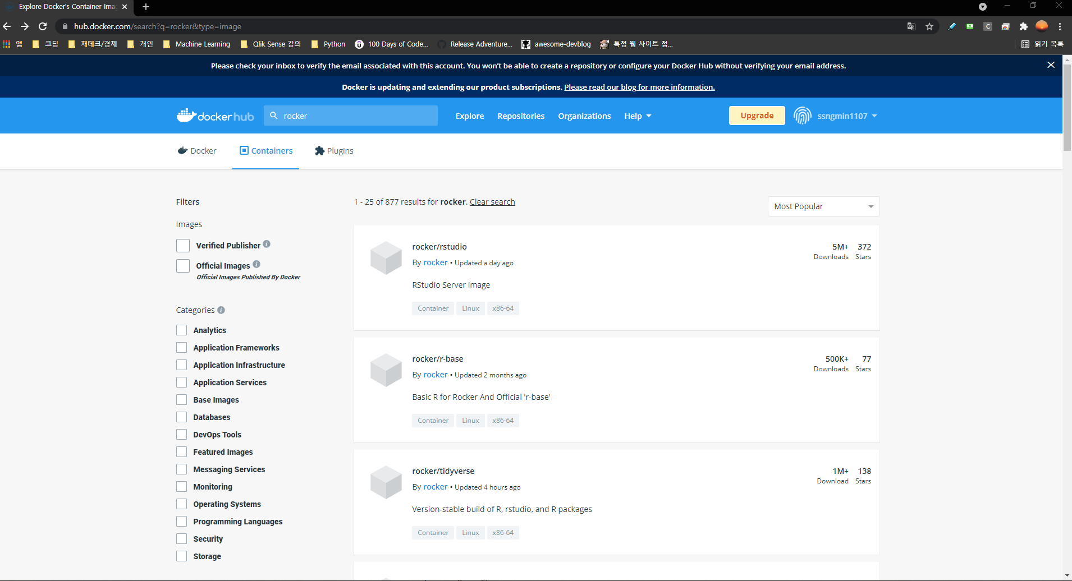The height and width of the screenshot is (581, 1072).
Task: Switch to the Plugins tab
Action: [335, 151]
